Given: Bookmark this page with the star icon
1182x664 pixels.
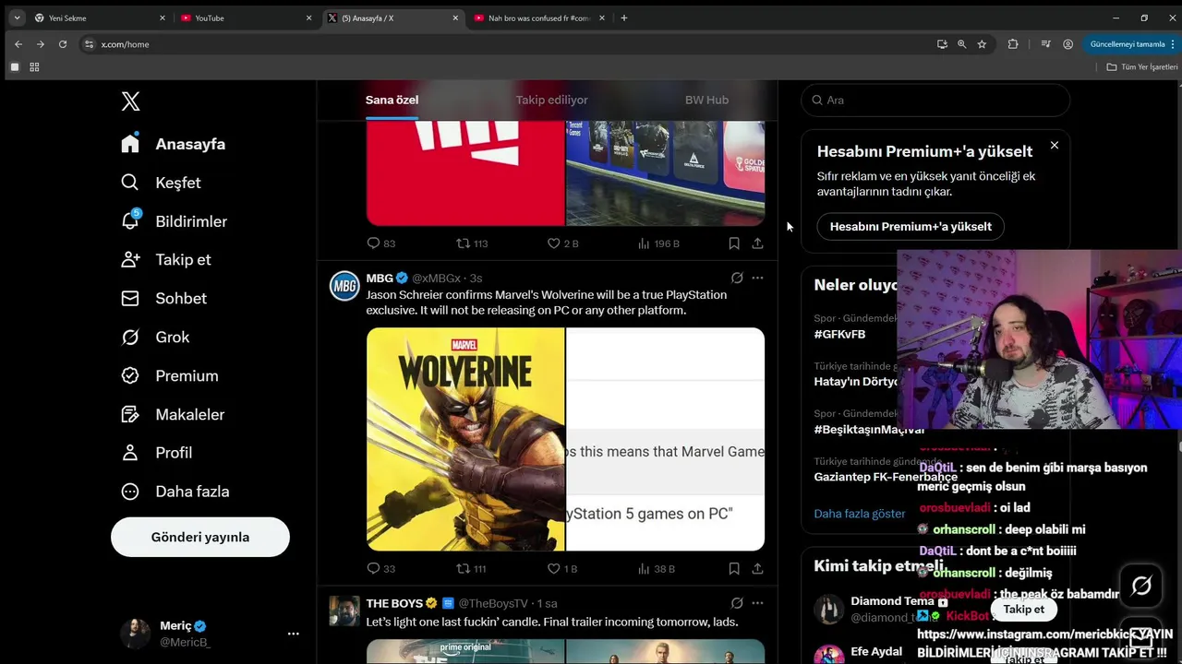Looking at the screenshot, I should 982,44.
